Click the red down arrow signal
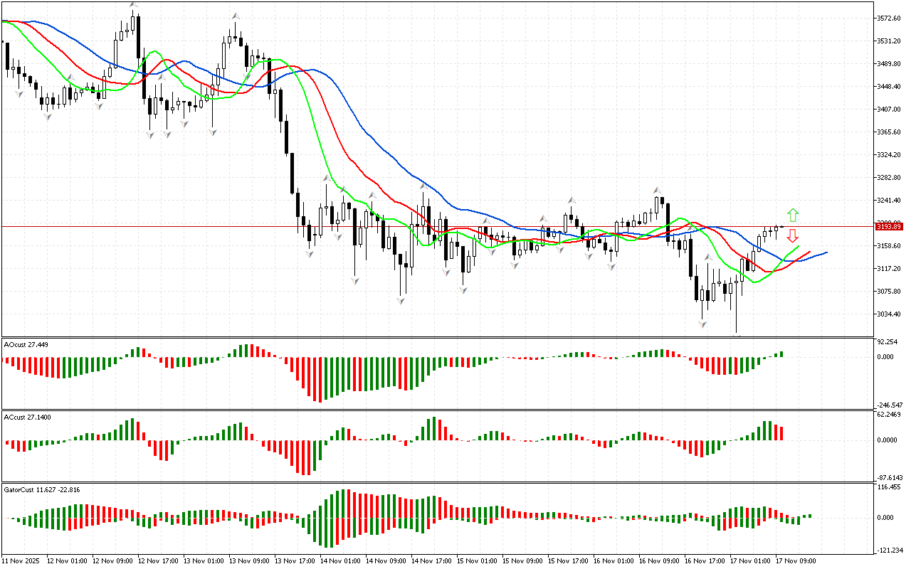Screen dimensions: 911x569 click(x=792, y=236)
